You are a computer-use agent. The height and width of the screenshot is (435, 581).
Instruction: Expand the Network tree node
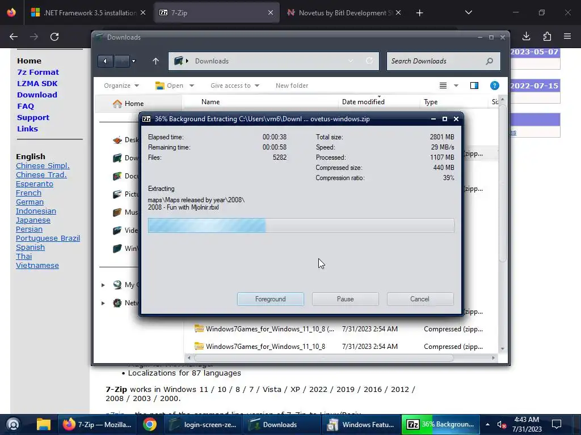tap(103, 303)
